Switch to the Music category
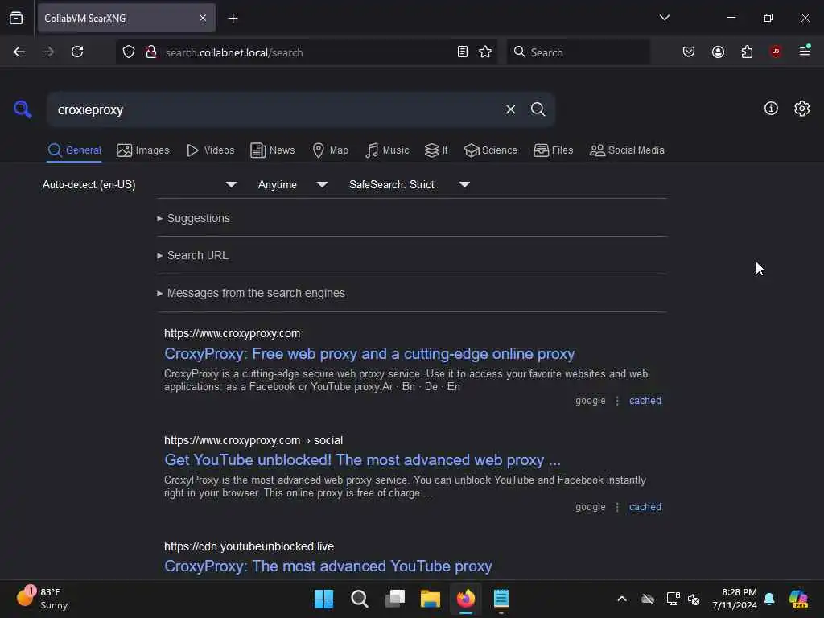This screenshot has height=618, width=824. (x=387, y=150)
